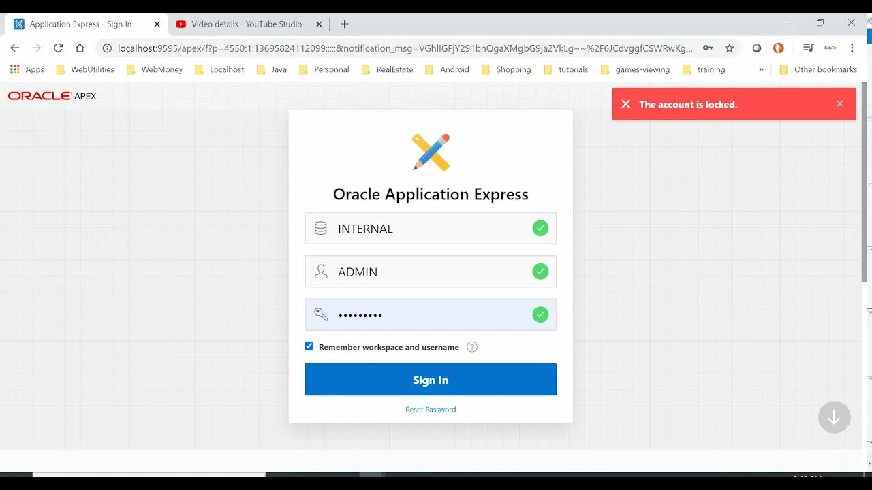Open the Other bookmarks folder

(818, 69)
